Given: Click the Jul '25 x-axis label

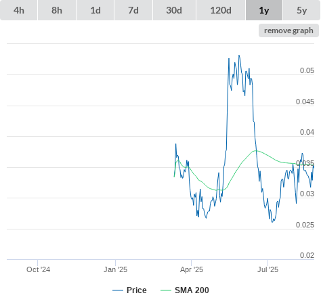Looking at the screenshot, I should click(x=268, y=269).
